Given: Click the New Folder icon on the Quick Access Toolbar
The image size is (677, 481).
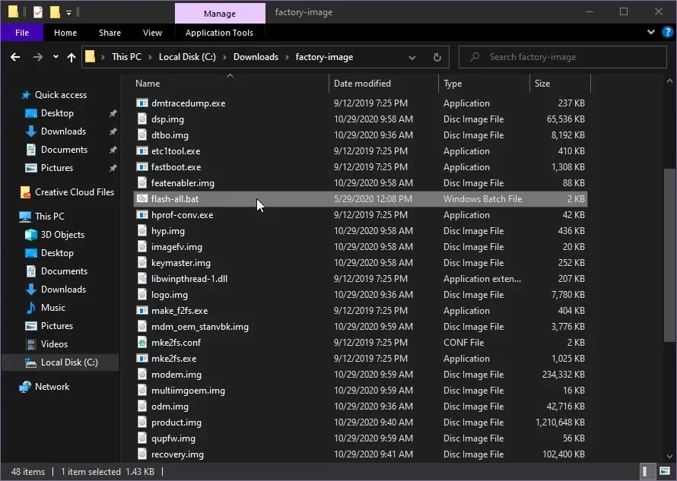Looking at the screenshot, I should click(55, 11).
